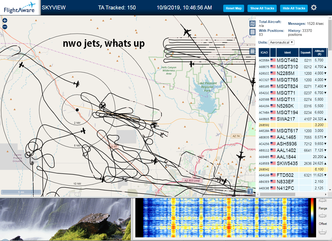This screenshot has width=332, height=241.
Task: Click the A6A19A ICAO code cell
Action: [264, 106]
